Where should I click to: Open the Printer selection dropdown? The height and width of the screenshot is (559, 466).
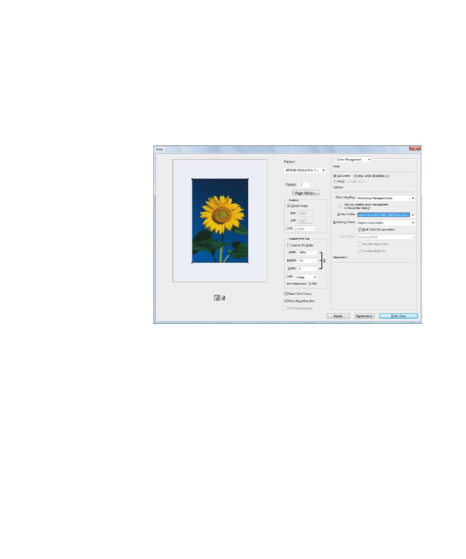click(305, 170)
